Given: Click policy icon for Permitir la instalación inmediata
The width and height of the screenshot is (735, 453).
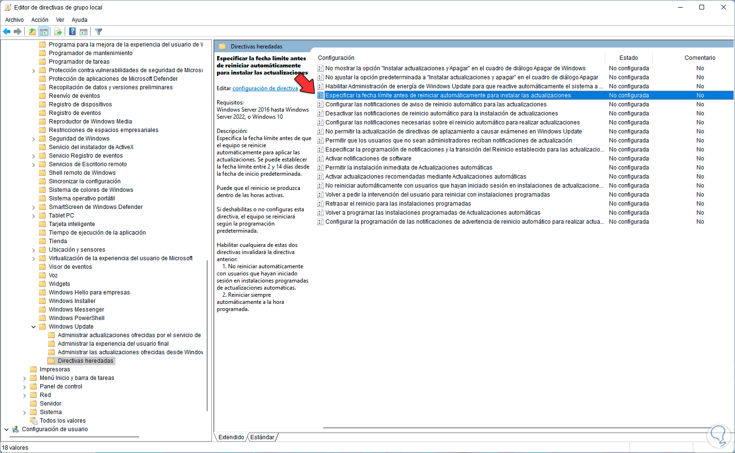Looking at the screenshot, I should click(x=321, y=168).
